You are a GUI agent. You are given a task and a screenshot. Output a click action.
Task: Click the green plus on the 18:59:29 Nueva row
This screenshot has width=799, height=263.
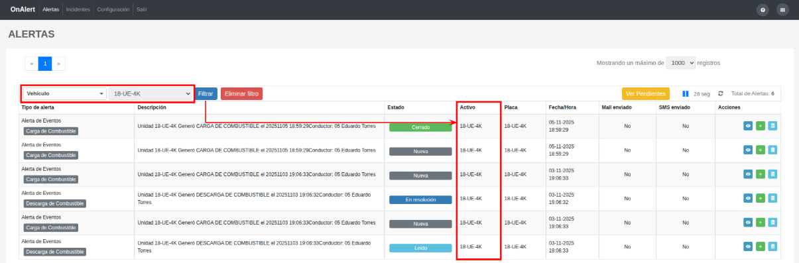[x=761, y=150]
